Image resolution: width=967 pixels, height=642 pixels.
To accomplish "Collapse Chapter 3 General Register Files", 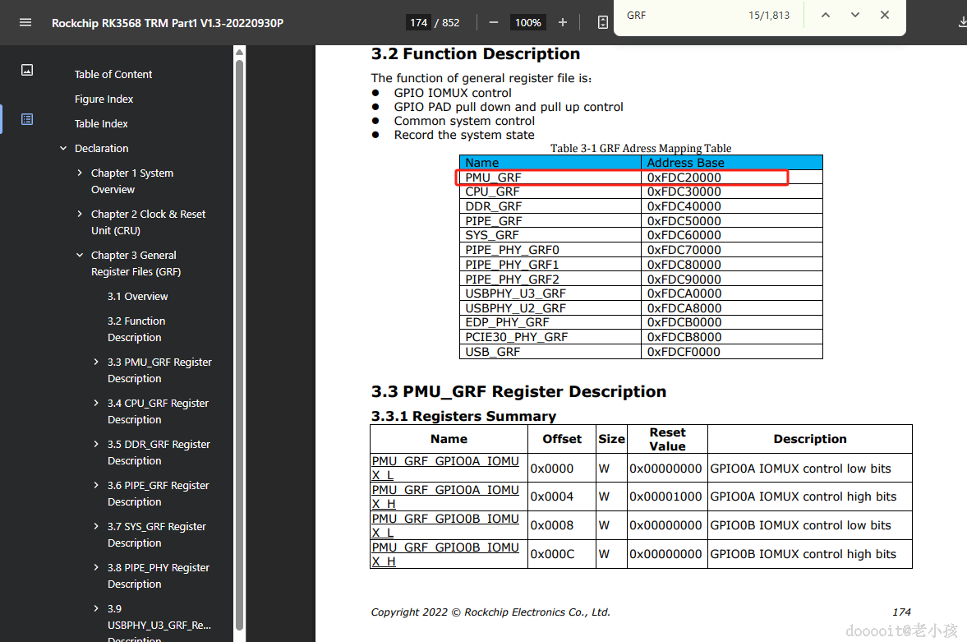I will pos(80,256).
